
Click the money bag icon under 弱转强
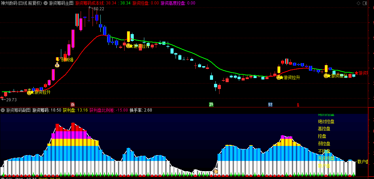57,65
